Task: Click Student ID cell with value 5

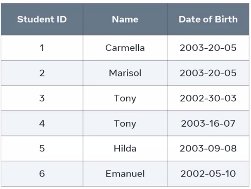Action: click(x=42, y=148)
